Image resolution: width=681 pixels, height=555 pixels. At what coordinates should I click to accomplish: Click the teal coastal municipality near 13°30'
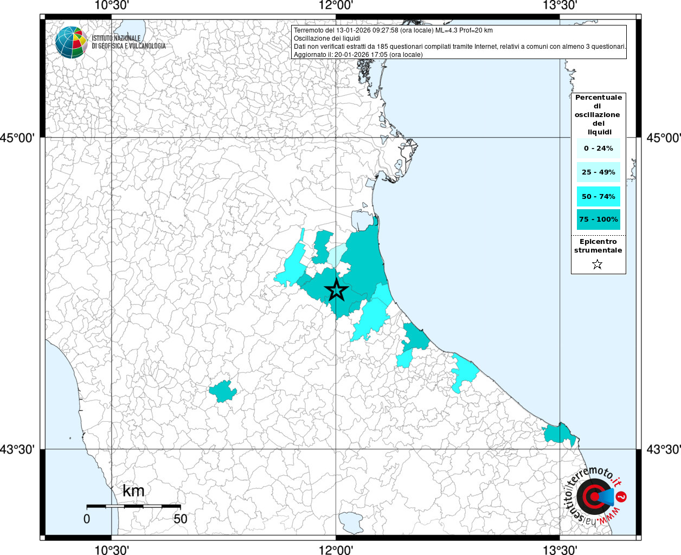(x=560, y=434)
